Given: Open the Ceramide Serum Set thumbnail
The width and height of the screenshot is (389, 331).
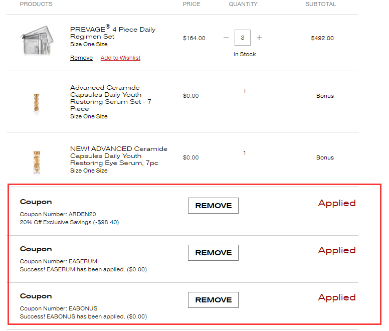Looking at the screenshot, I should click(x=36, y=103).
